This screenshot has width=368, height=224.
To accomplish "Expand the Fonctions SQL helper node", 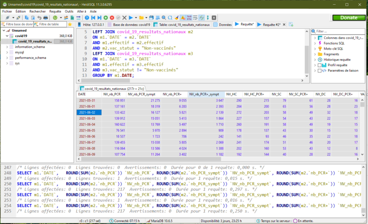I will click(x=315, y=43).
